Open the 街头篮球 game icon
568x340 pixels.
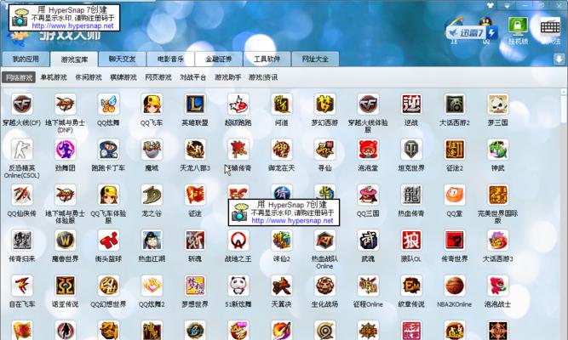108,241
